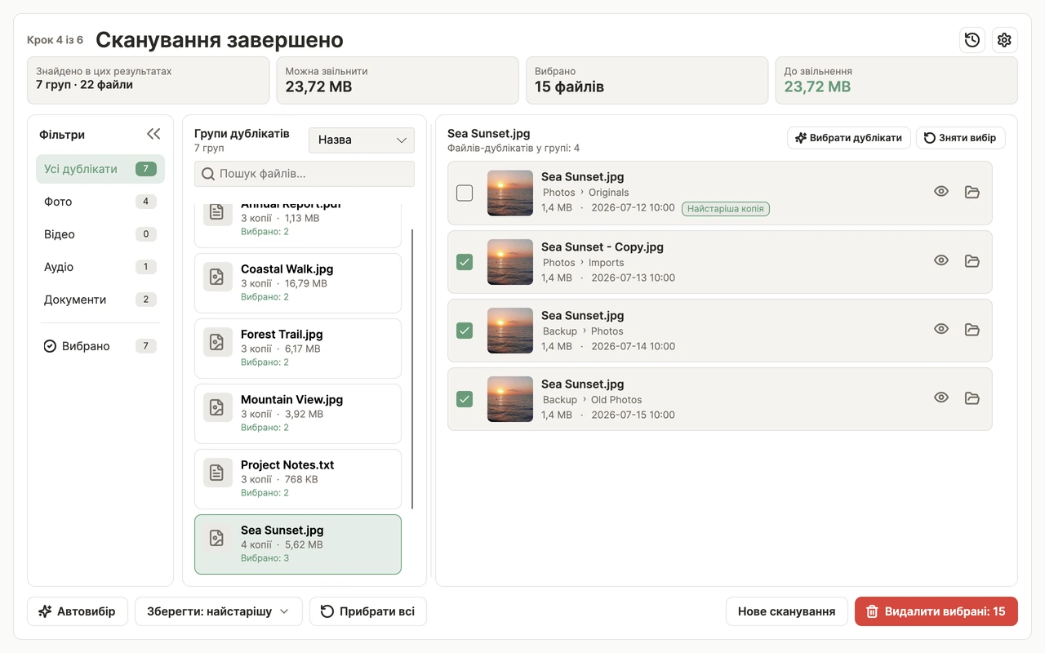Expand the Зберегти: найстарішу dropdown
Viewport: 1045px width, 653px height.
click(219, 611)
